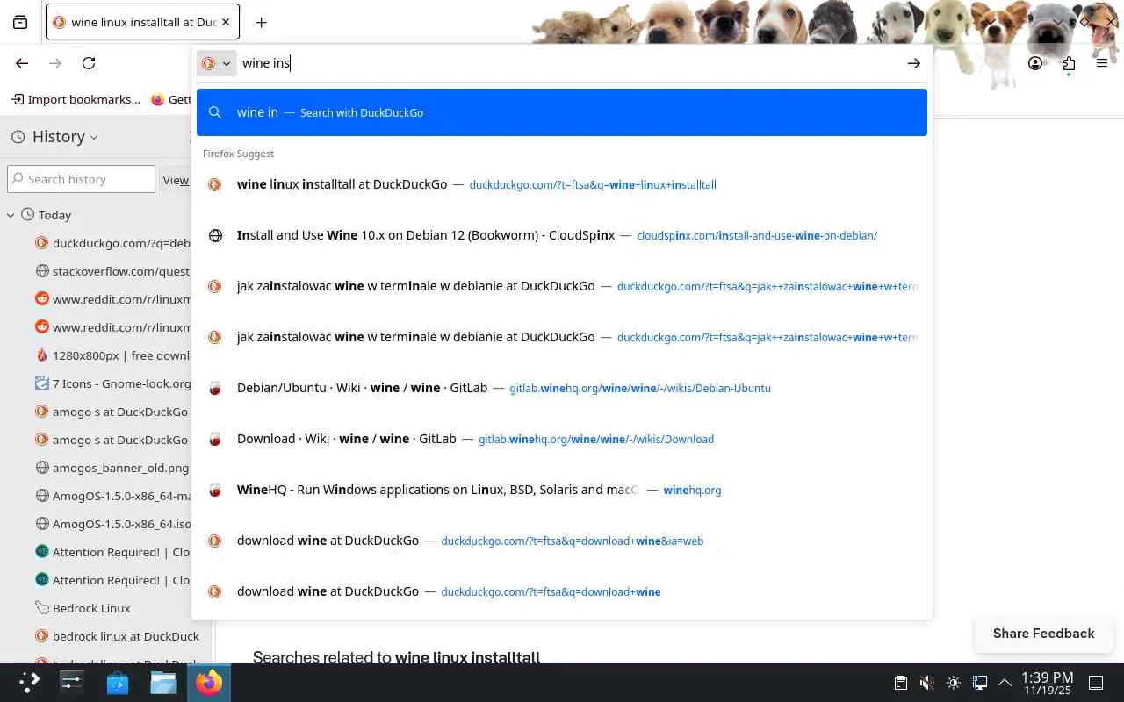Collapse the Today history group

tap(11, 215)
